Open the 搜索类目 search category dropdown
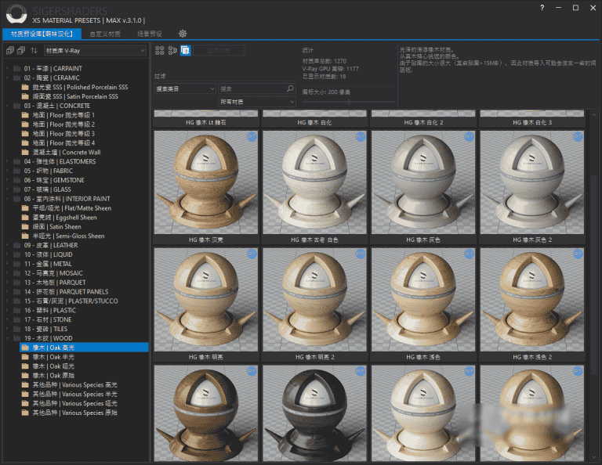602x465 pixels. pos(185,89)
